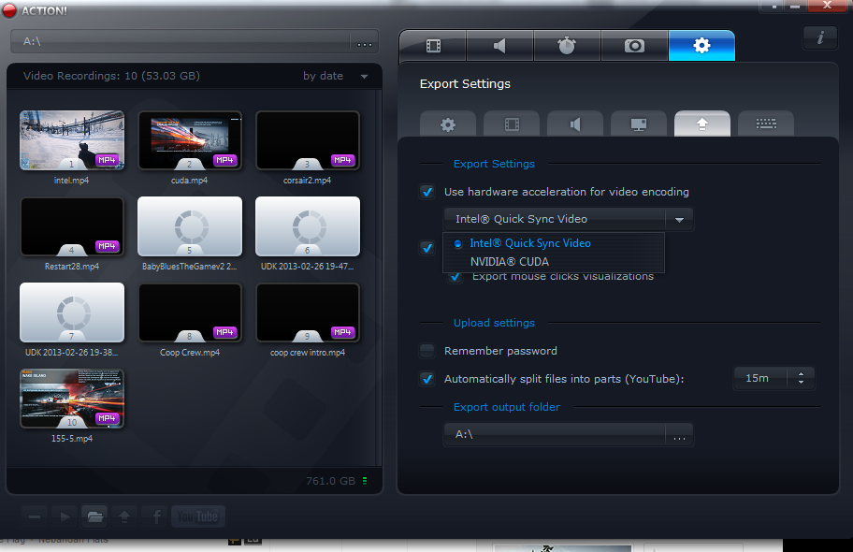Collapse the hardware acceleration dropdown arrow
853x552 pixels.
point(679,219)
